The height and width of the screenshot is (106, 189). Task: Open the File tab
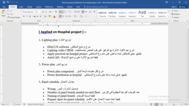click(4, 7)
